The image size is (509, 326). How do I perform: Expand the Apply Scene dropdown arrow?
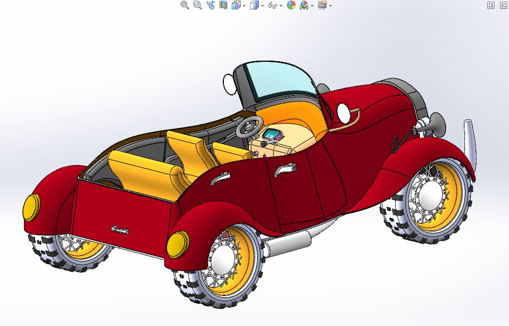(312, 6)
